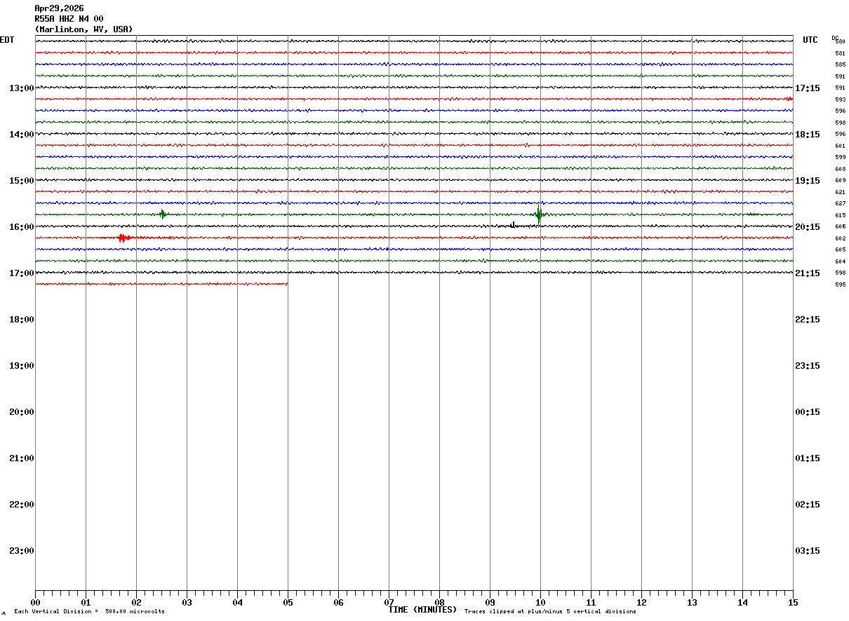
Task: Click the DC offset value '627'
Action: tap(841, 203)
